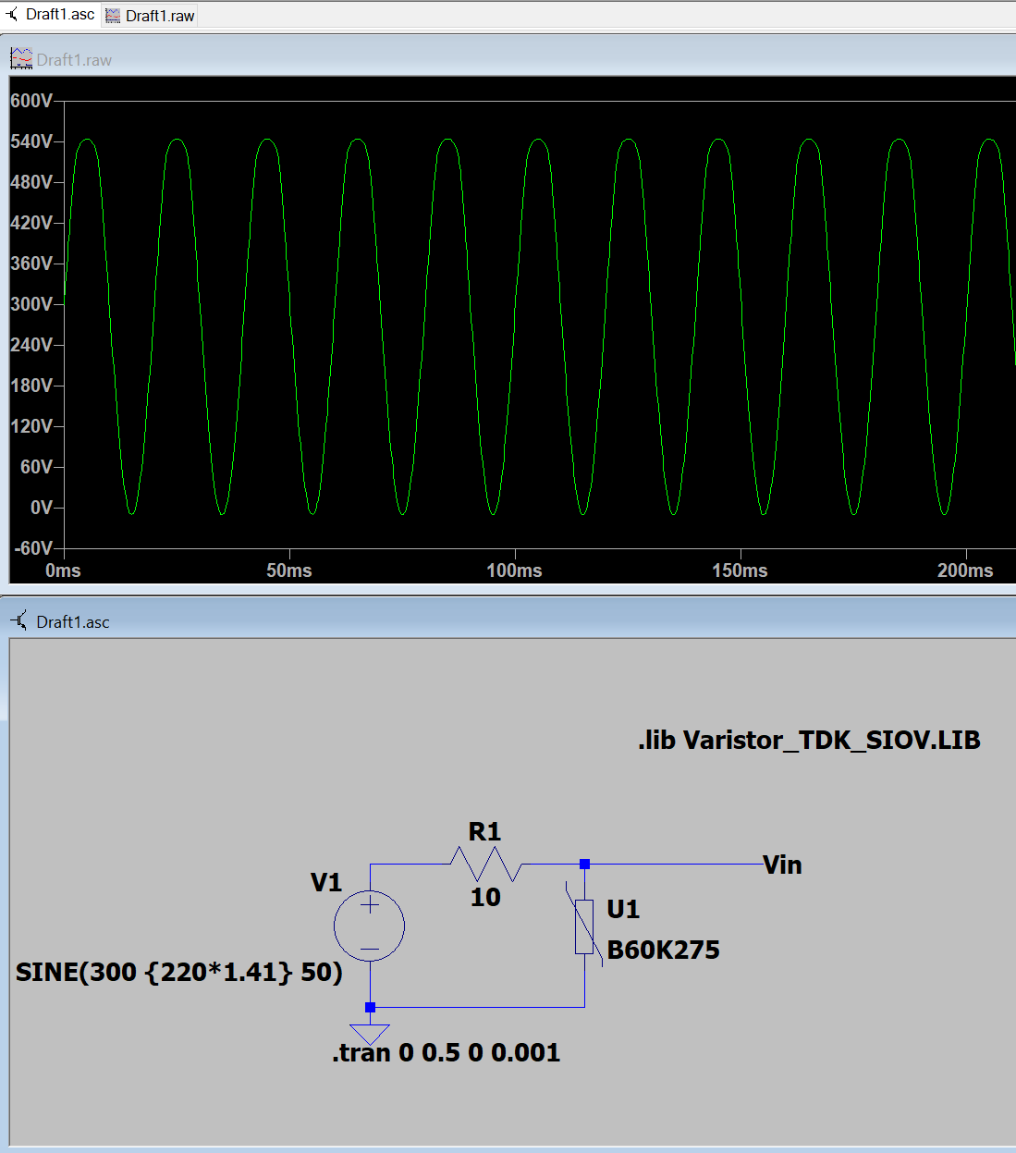Click the 200ms time axis label

[x=965, y=570]
